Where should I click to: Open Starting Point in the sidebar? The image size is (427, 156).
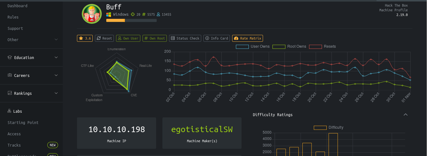pos(23,122)
